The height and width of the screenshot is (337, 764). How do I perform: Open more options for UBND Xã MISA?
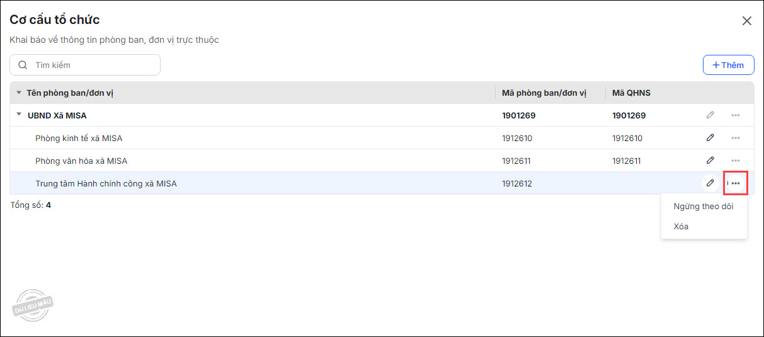[735, 115]
